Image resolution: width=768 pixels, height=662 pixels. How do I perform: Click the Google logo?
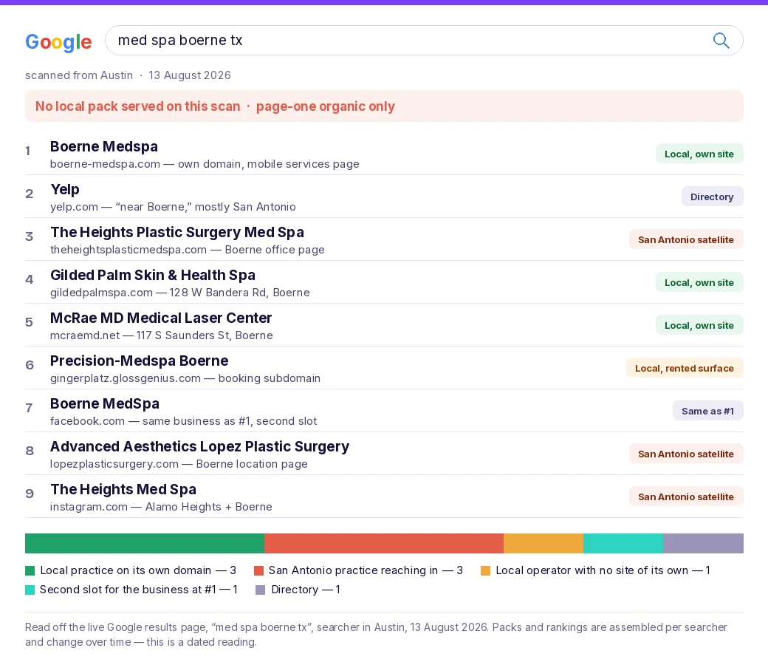pos(58,41)
